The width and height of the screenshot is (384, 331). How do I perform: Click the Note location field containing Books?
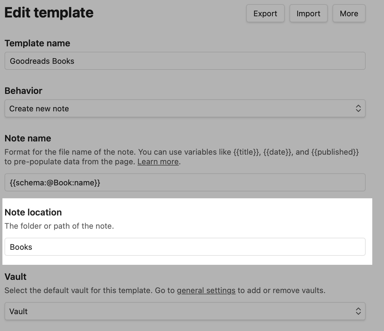coord(185,247)
